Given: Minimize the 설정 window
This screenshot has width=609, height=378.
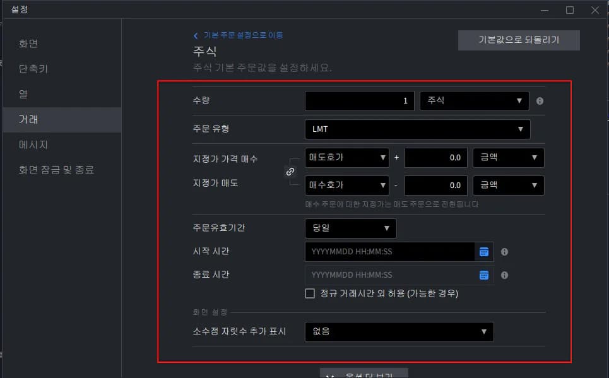Looking at the screenshot, I should tap(545, 10).
